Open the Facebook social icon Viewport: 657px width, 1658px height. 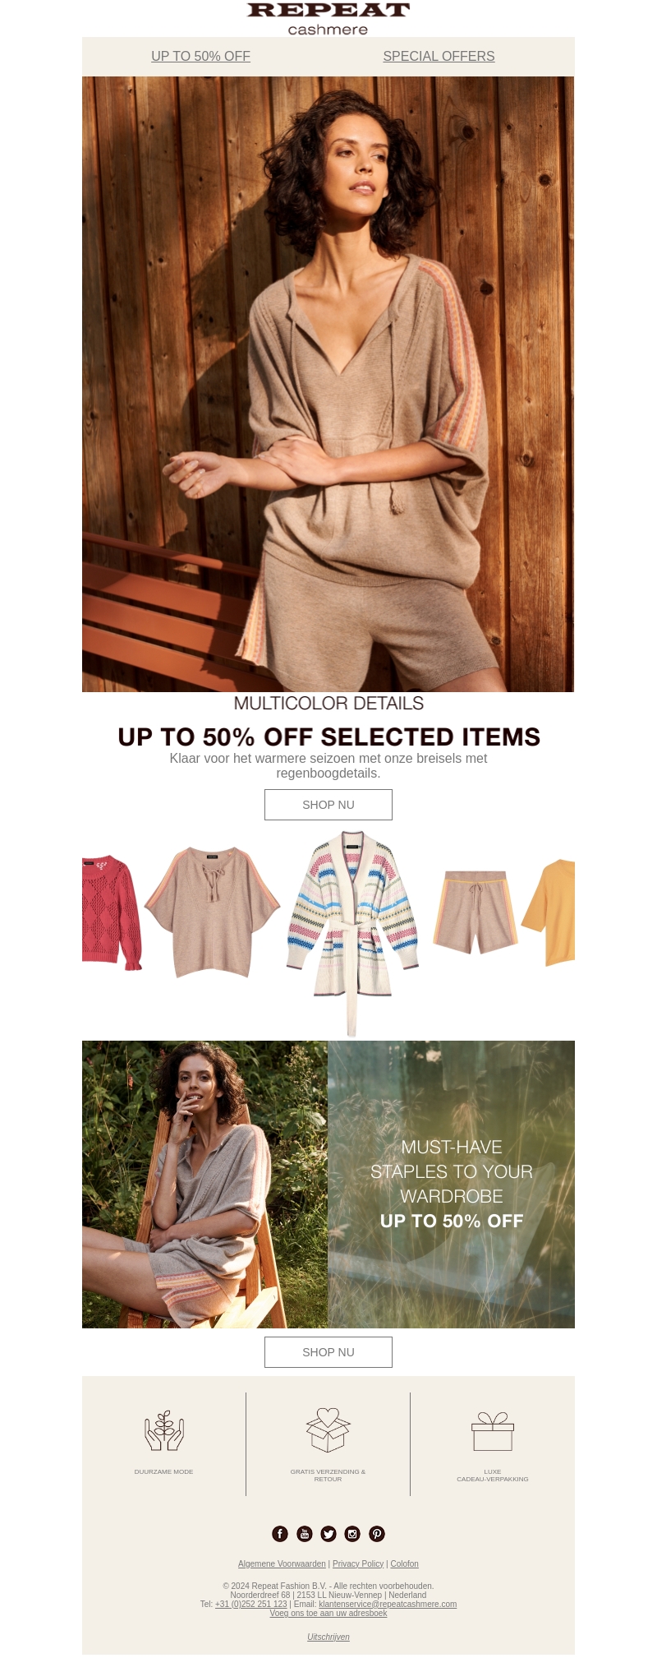(x=280, y=1533)
